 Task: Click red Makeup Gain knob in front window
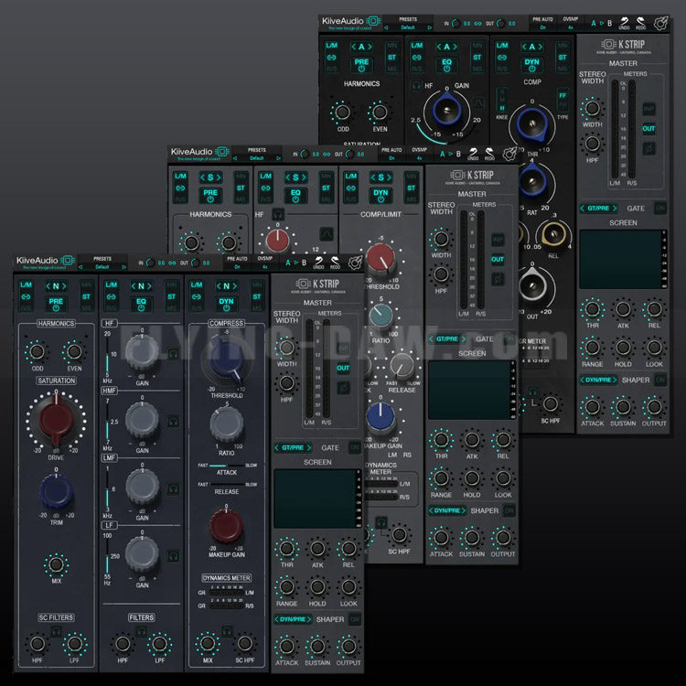(226, 525)
